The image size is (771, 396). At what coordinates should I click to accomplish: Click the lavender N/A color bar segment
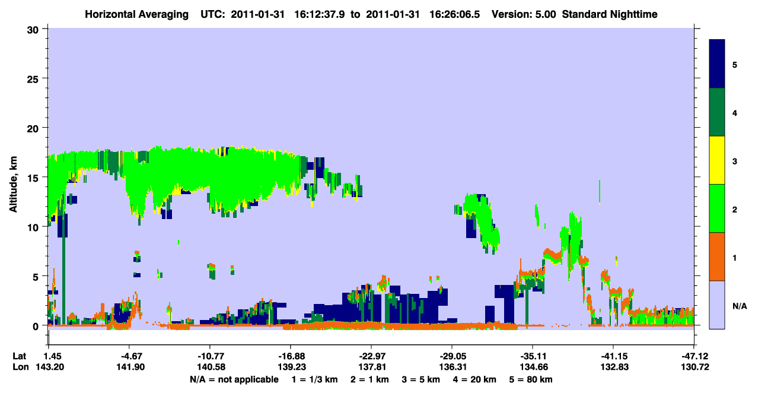pos(717,304)
